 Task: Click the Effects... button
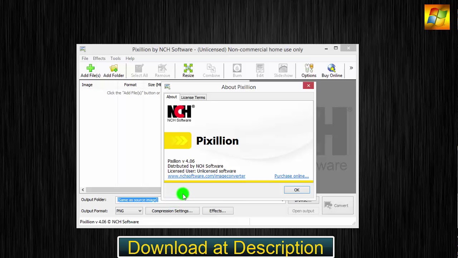coord(218,211)
